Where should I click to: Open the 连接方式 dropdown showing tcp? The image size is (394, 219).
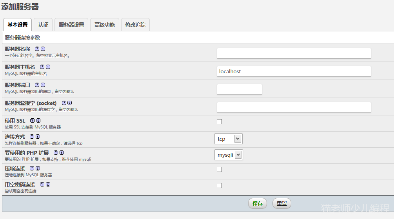click(x=229, y=139)
